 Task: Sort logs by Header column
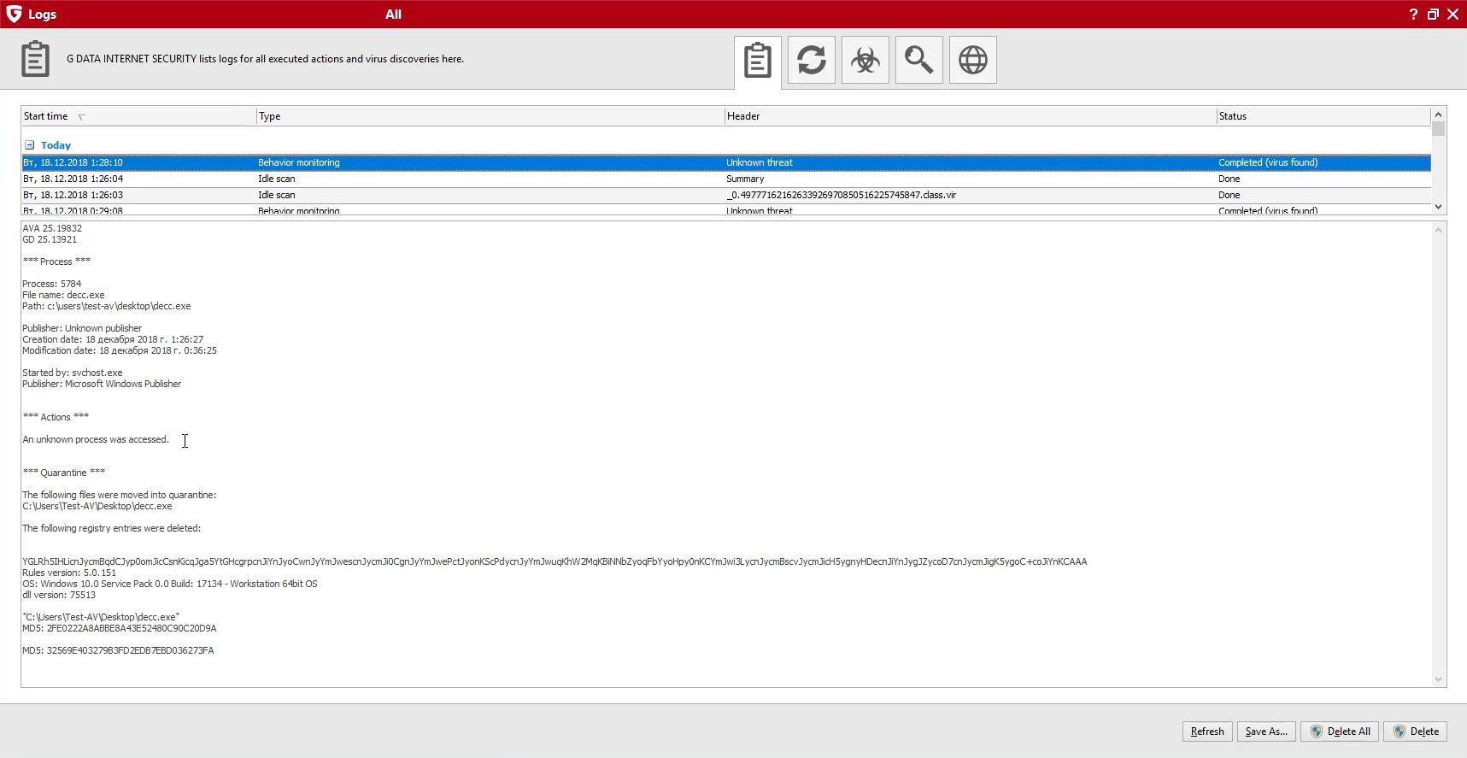[x=971, y=116]
